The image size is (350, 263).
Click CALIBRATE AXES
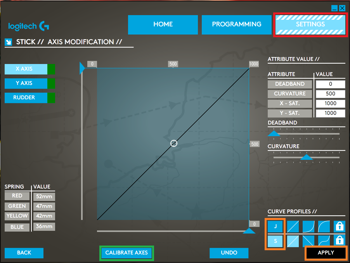tap(126, 253)
